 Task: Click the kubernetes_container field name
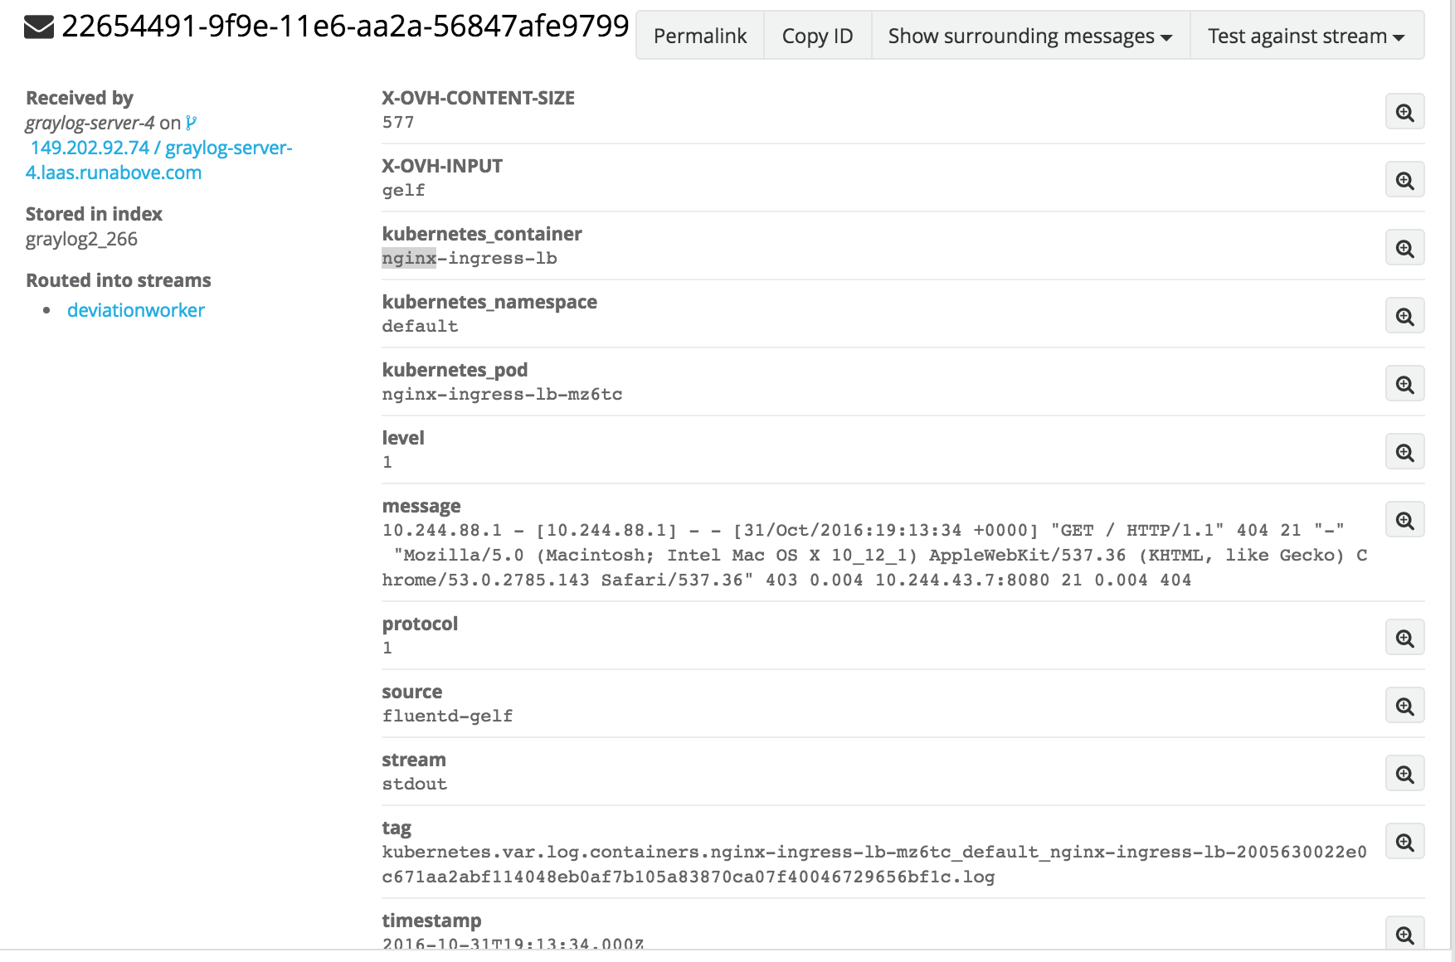(482, 234)
